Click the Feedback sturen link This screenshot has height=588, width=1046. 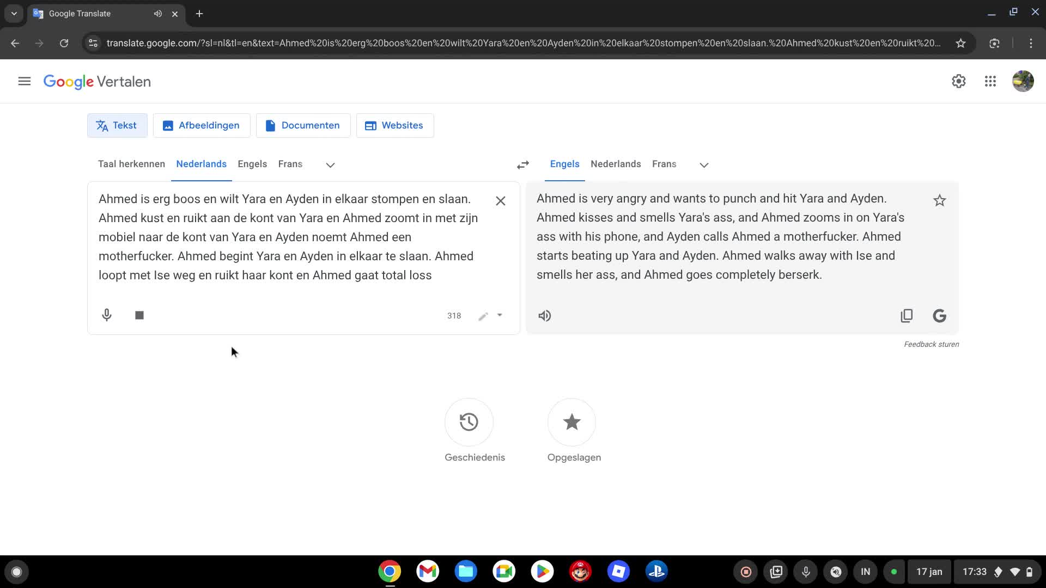[x=931, y=344]
